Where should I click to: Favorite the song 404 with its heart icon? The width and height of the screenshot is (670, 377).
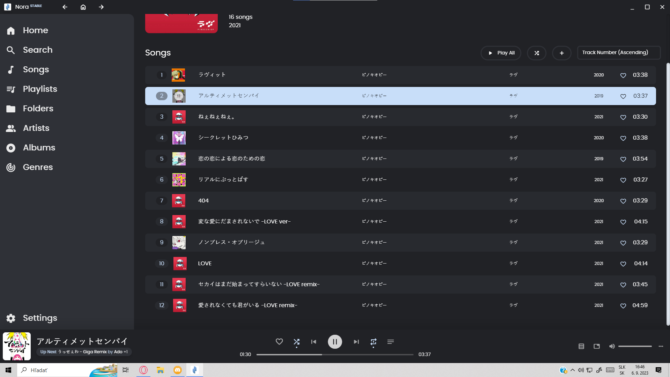[x=623, y=201]
